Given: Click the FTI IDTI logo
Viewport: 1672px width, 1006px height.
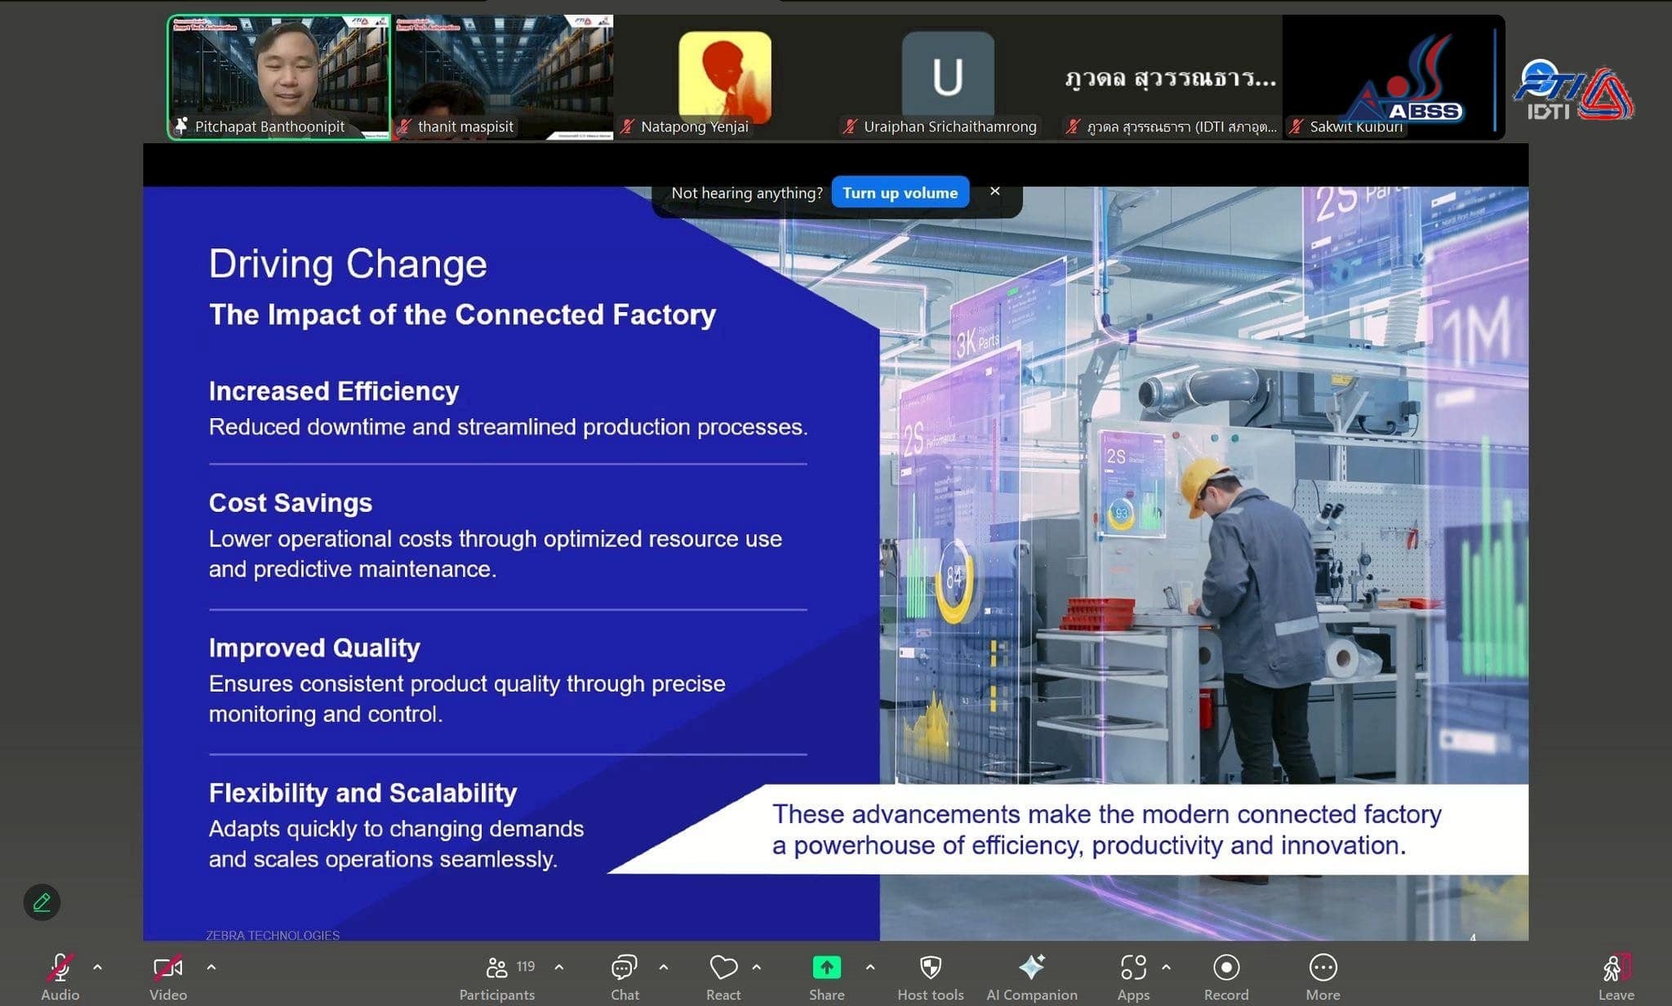Looking at the screenshot, I should click(1572, 90).
